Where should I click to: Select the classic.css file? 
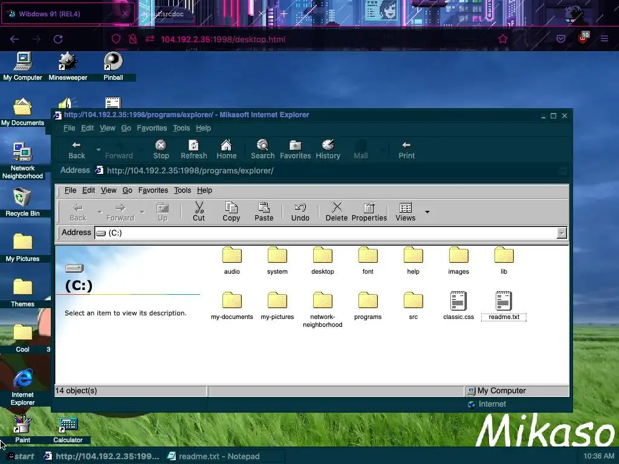coord(458,306)
